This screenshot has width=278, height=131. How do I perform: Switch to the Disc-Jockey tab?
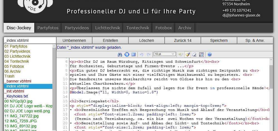pyautogui.click(x=19, y=28)
